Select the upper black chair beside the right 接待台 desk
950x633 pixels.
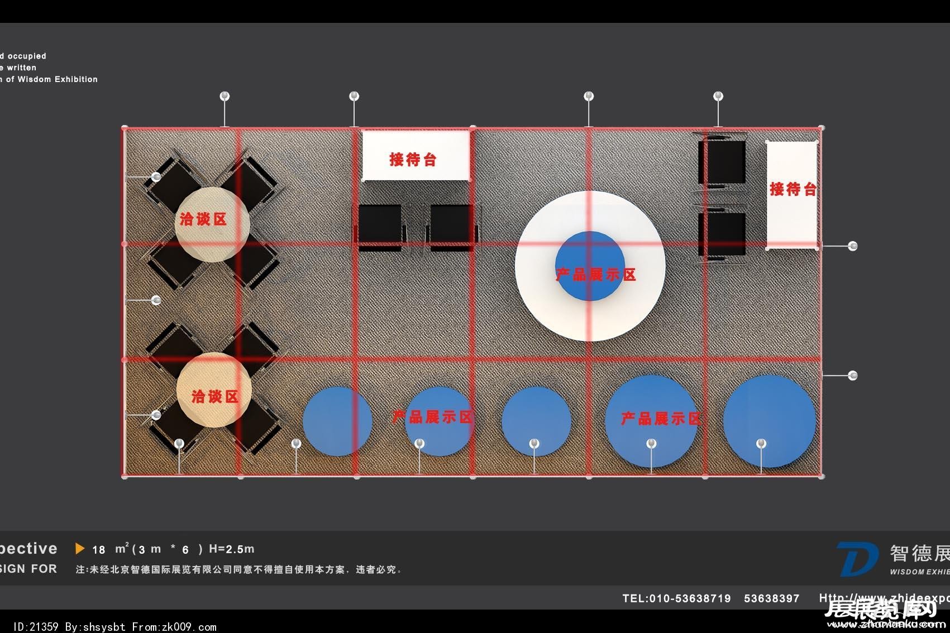point(722,161)
